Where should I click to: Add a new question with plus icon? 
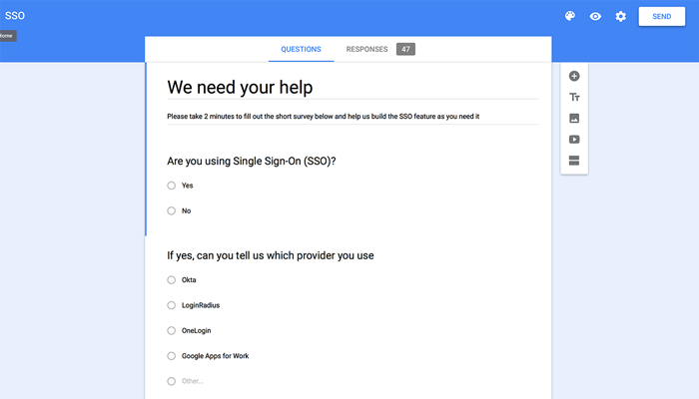(x=574, y=76)
